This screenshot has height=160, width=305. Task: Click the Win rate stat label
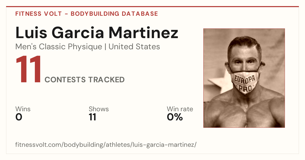[180, 109]
